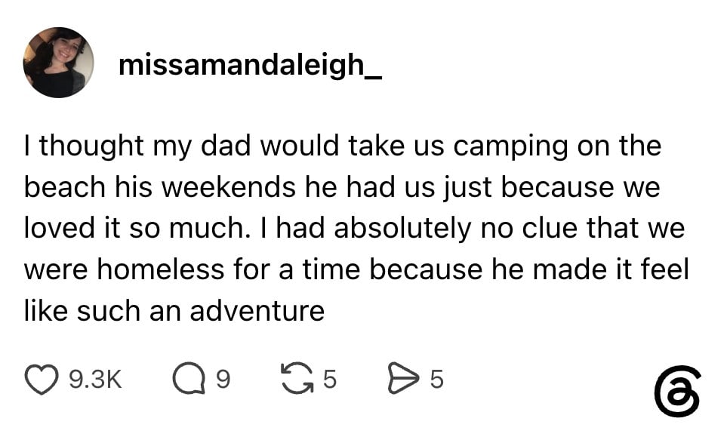Click the word "weekends" in the post
Screen dimensions: 727x446
(x=229, y=187)
